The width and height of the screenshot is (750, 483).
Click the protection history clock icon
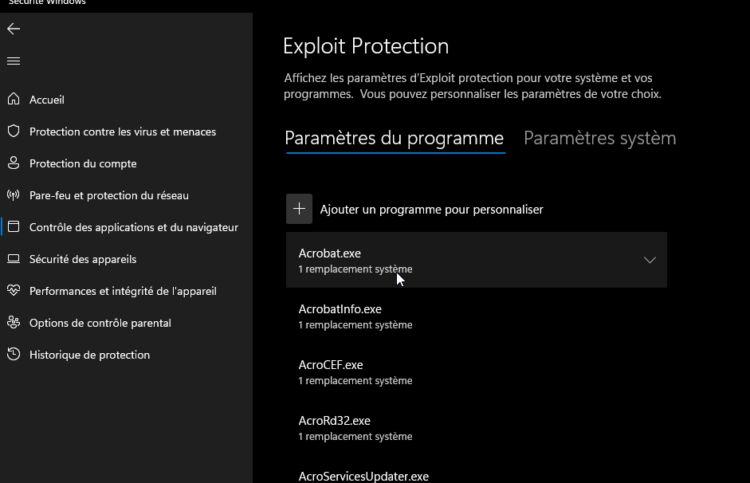[14, 355]
